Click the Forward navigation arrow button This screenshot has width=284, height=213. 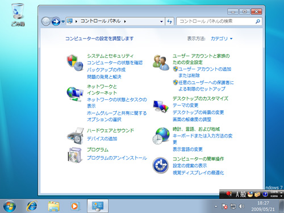(x=56, y=22)
